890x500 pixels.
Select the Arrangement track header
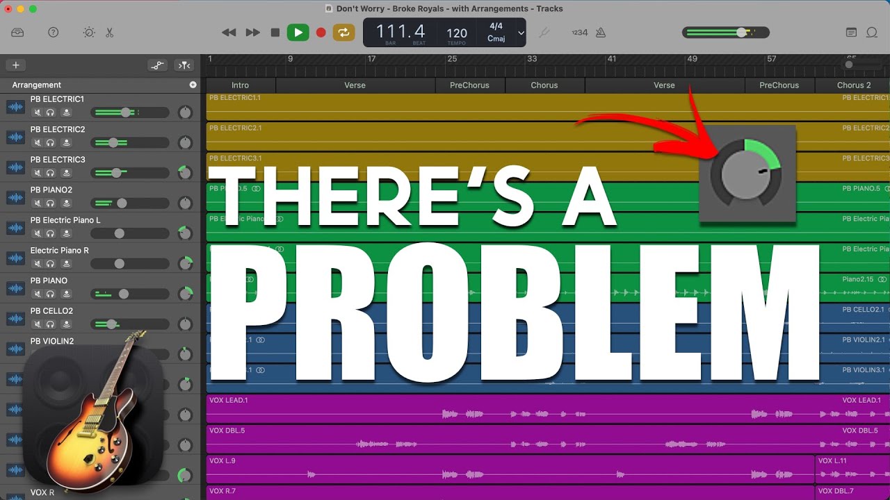[101, 85]
